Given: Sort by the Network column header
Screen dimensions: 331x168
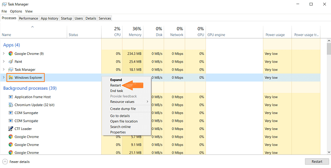Looking at the screenshot, I should [x=174, y=32].
